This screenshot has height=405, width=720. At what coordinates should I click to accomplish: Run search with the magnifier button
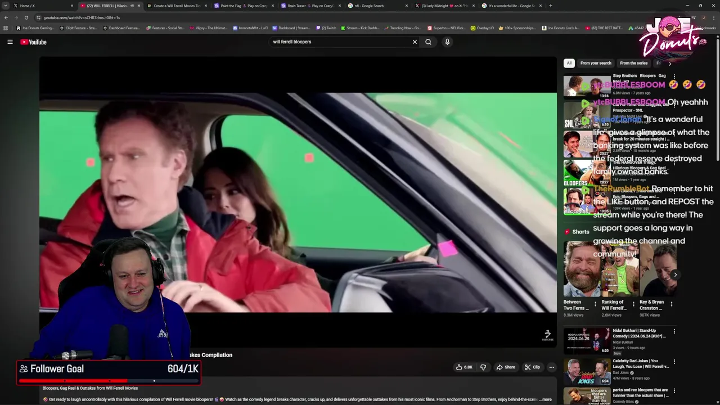(428, 42)
